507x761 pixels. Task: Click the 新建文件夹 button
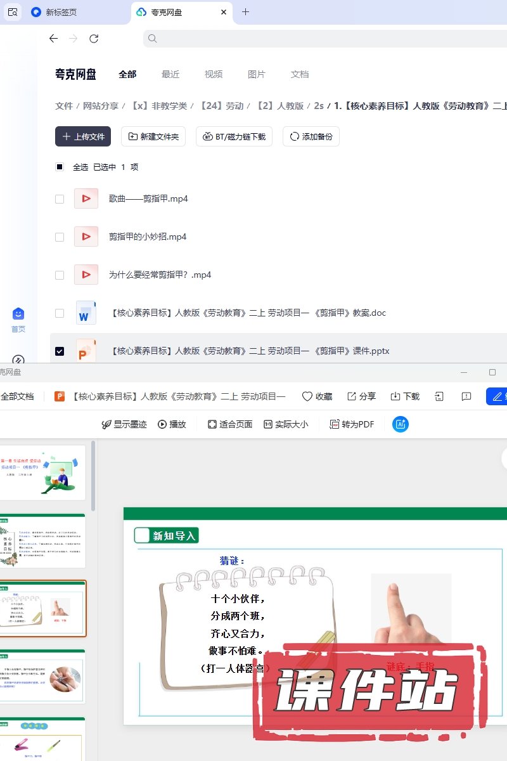coord(153,136)
